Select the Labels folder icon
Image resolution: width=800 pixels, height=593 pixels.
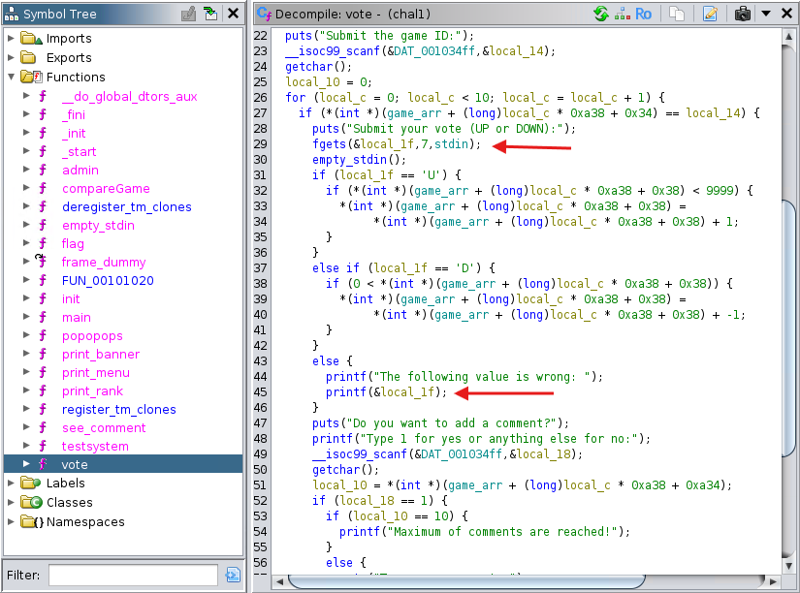[31, 483]
